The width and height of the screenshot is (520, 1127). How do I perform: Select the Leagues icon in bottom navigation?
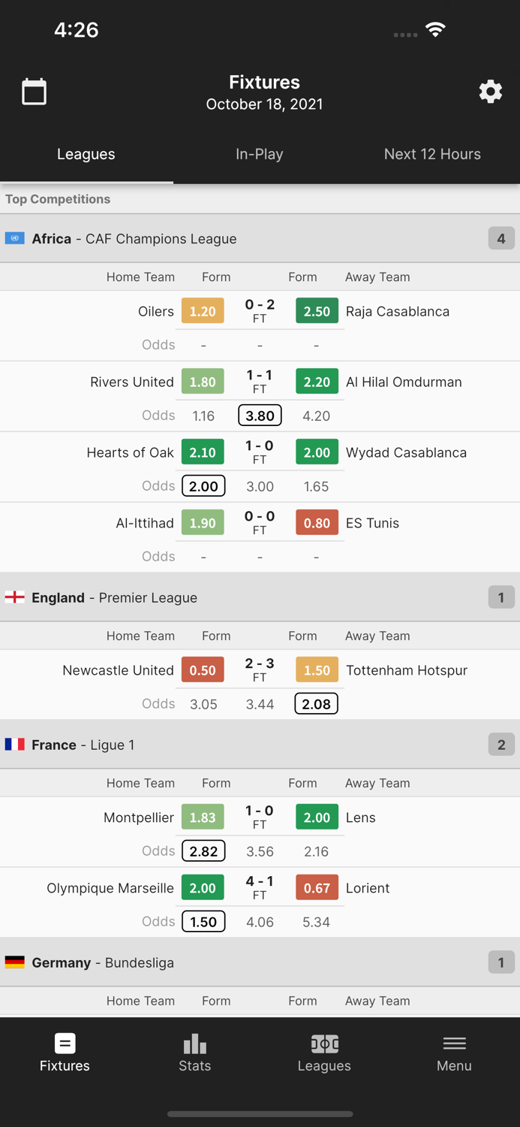click(x=324, y=1050)
